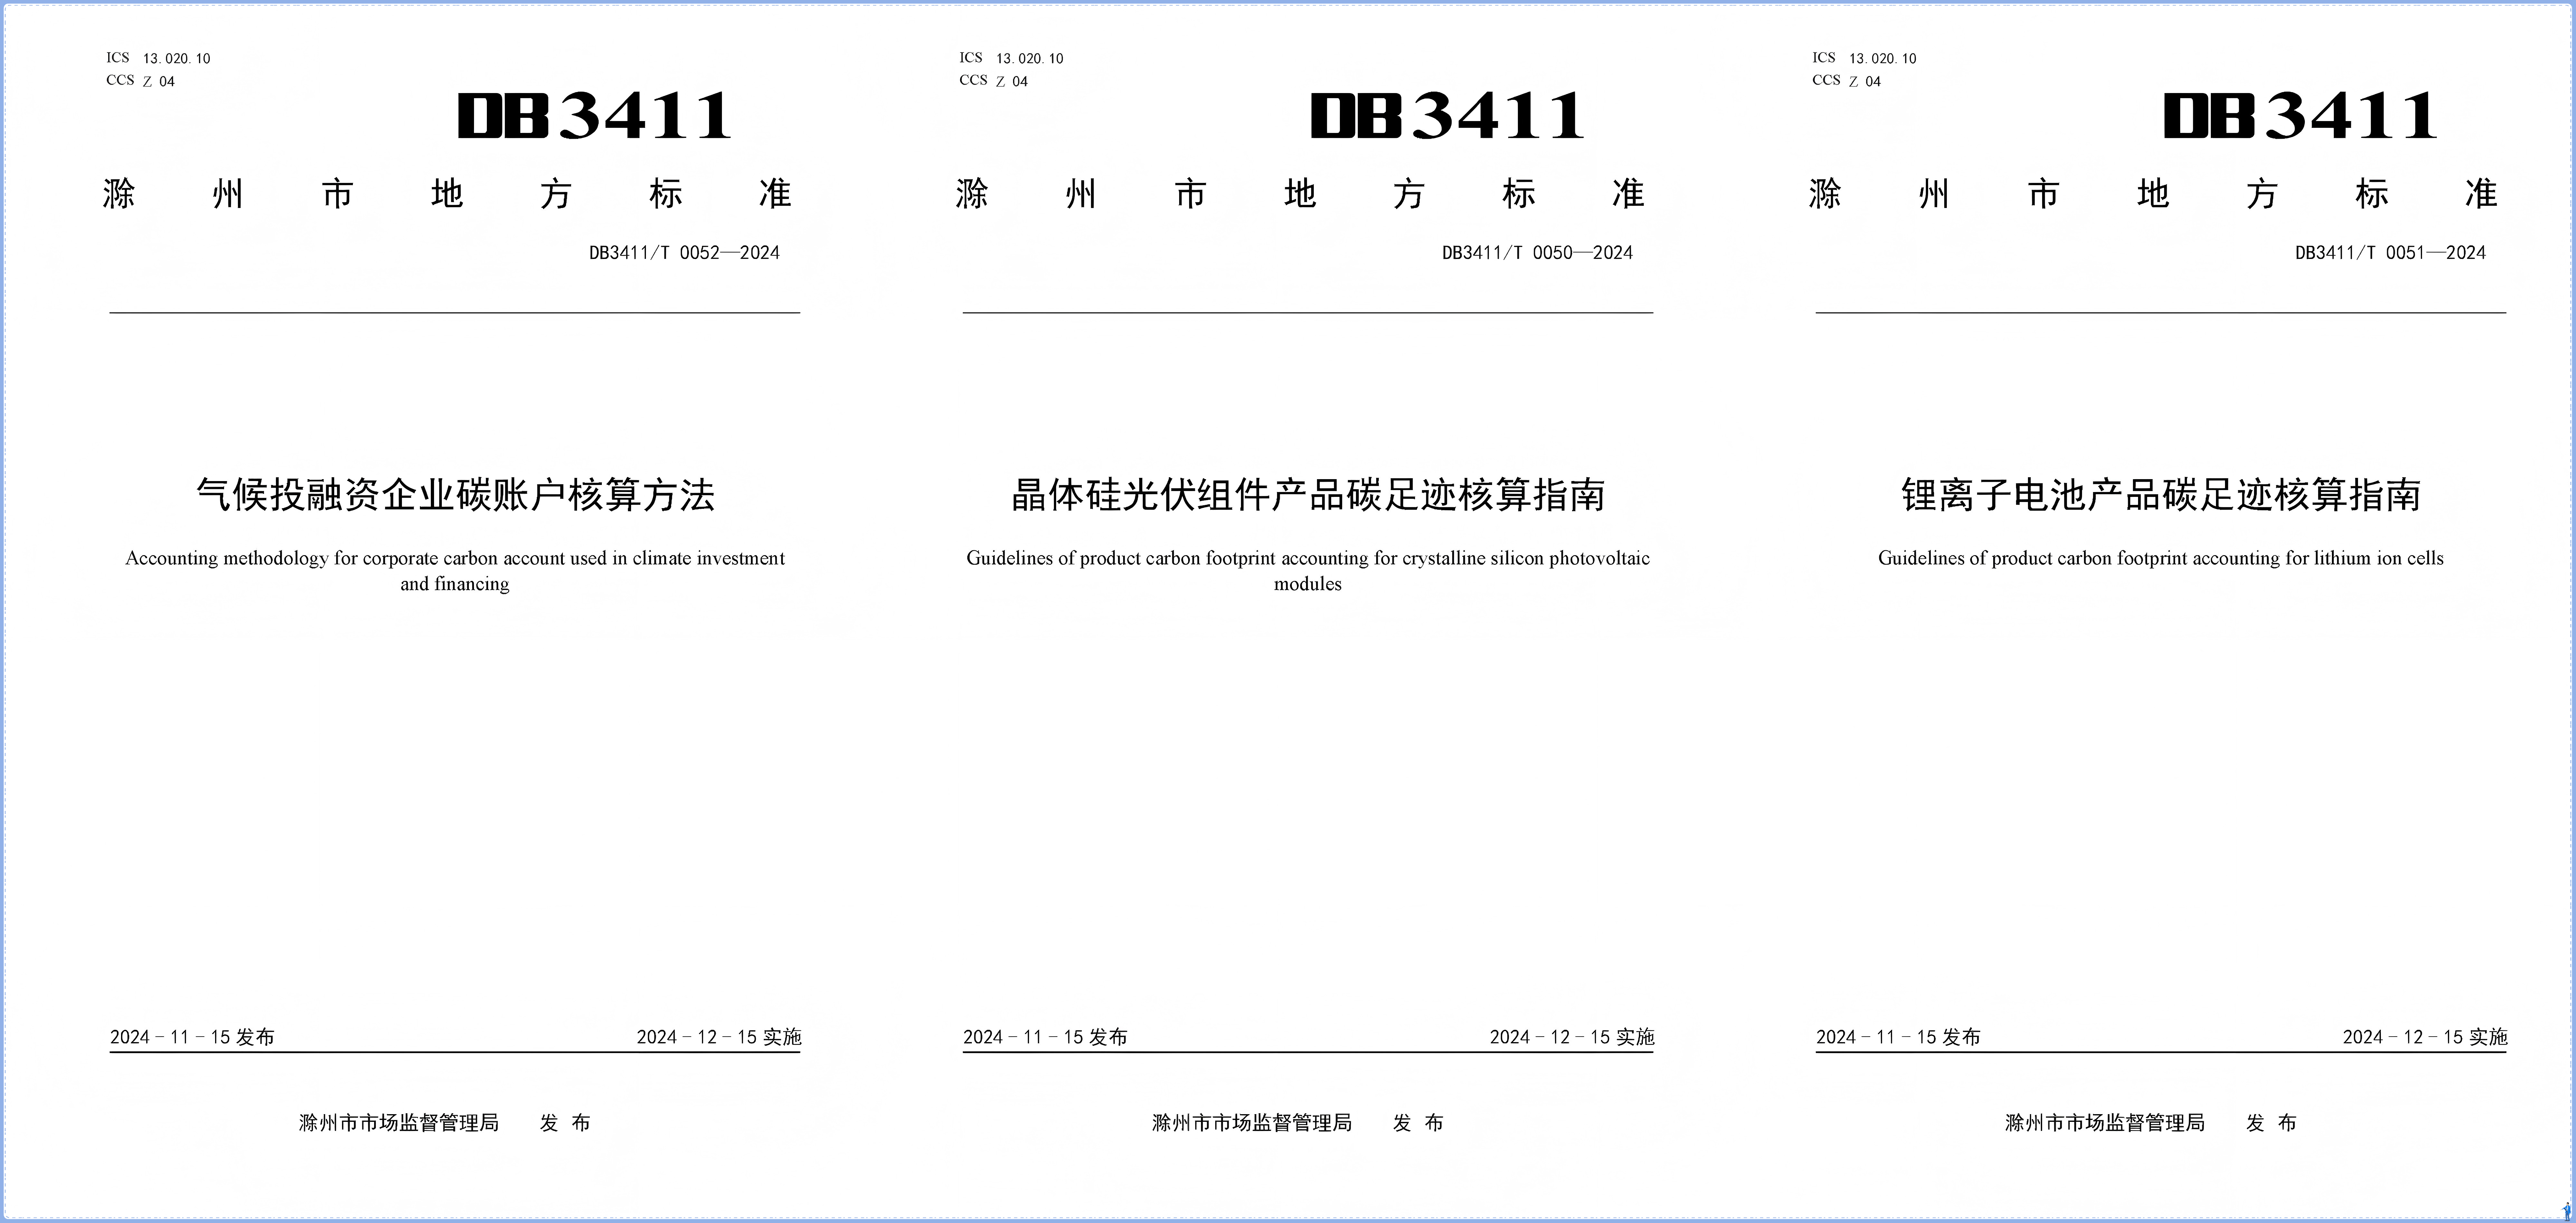2576x1223 pixels.
Task: Click 滁州市地方标准 heading on the 0051 cover
Action: click(2153, 194)
